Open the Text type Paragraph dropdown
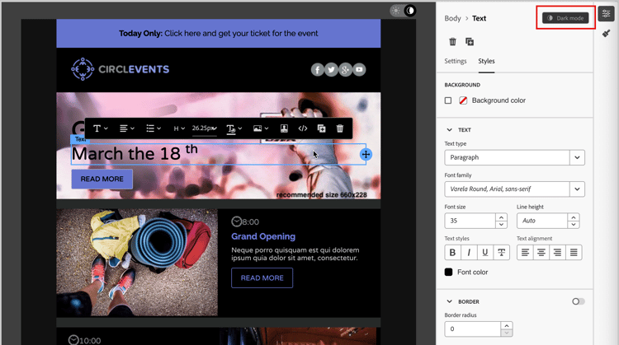619x345 pixels. pos(514,157)
